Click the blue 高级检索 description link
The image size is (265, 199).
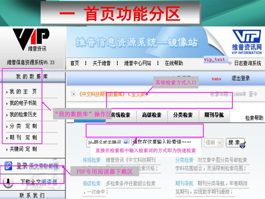click(92, 183)
